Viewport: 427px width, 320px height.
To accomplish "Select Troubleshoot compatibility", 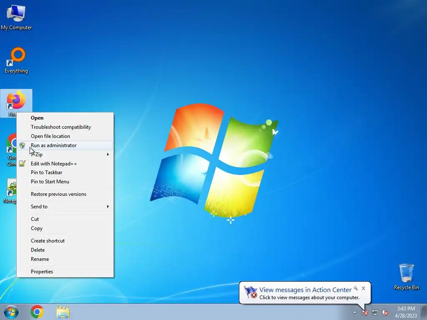I will click(x=65, y=127).
